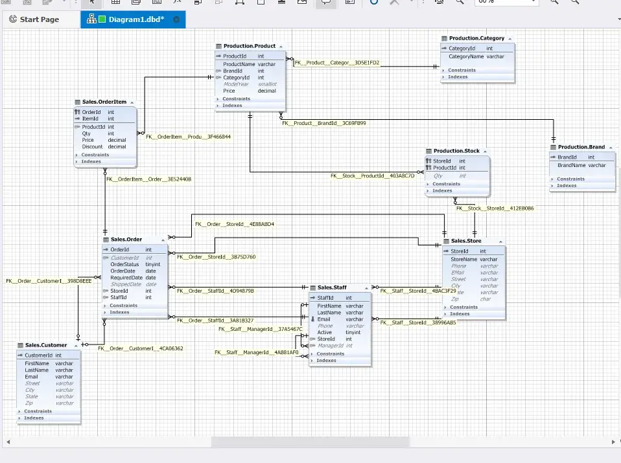This screenshot has height=463, width=621.
Task: Click the horizontal scrollbar thumb
Action: coord(310,442)
